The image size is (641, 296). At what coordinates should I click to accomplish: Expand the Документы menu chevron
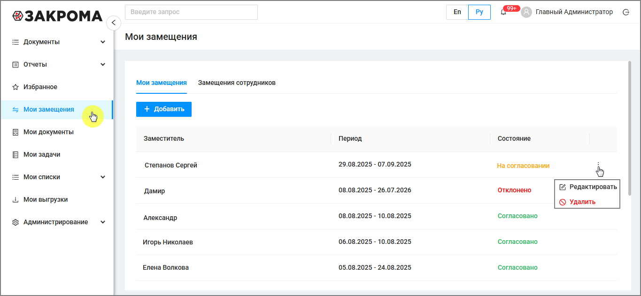[x=103, y=42]
